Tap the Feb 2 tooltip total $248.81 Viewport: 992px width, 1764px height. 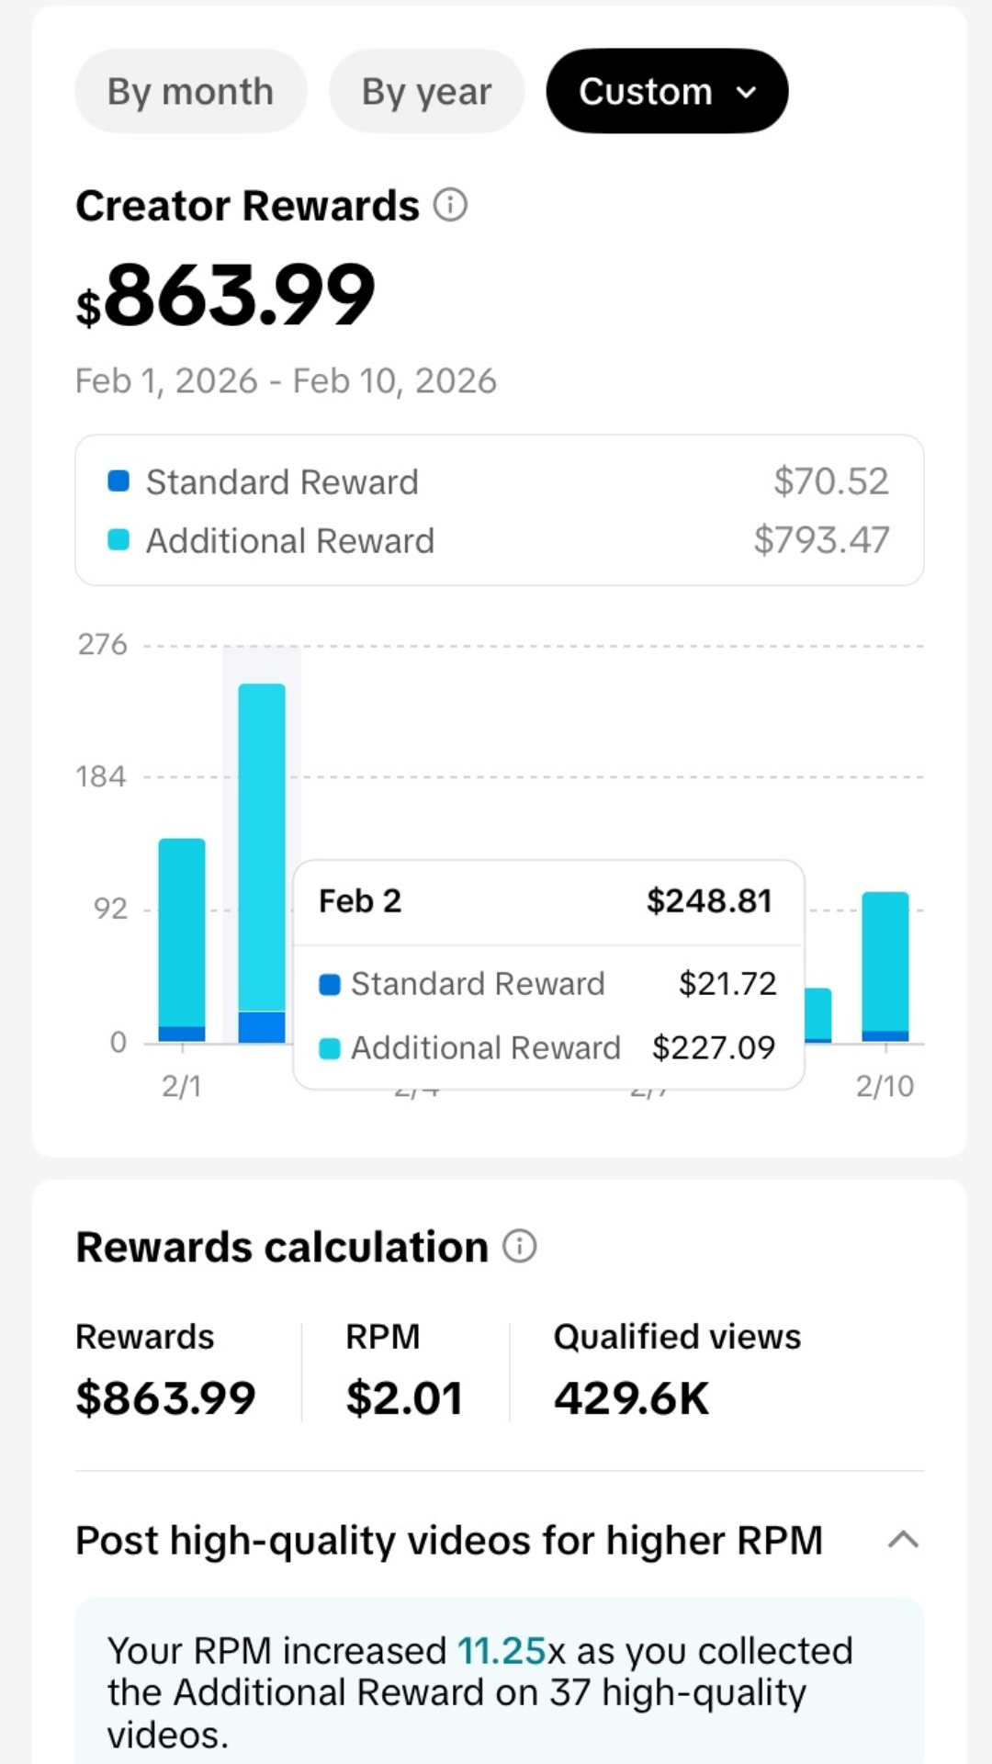pyautogui.click(x=709, y=901)
